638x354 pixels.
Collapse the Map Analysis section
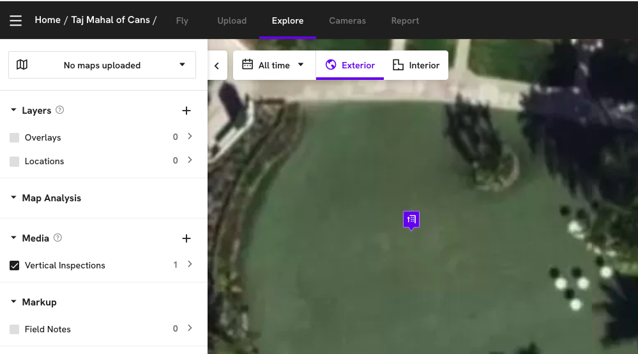13,198
